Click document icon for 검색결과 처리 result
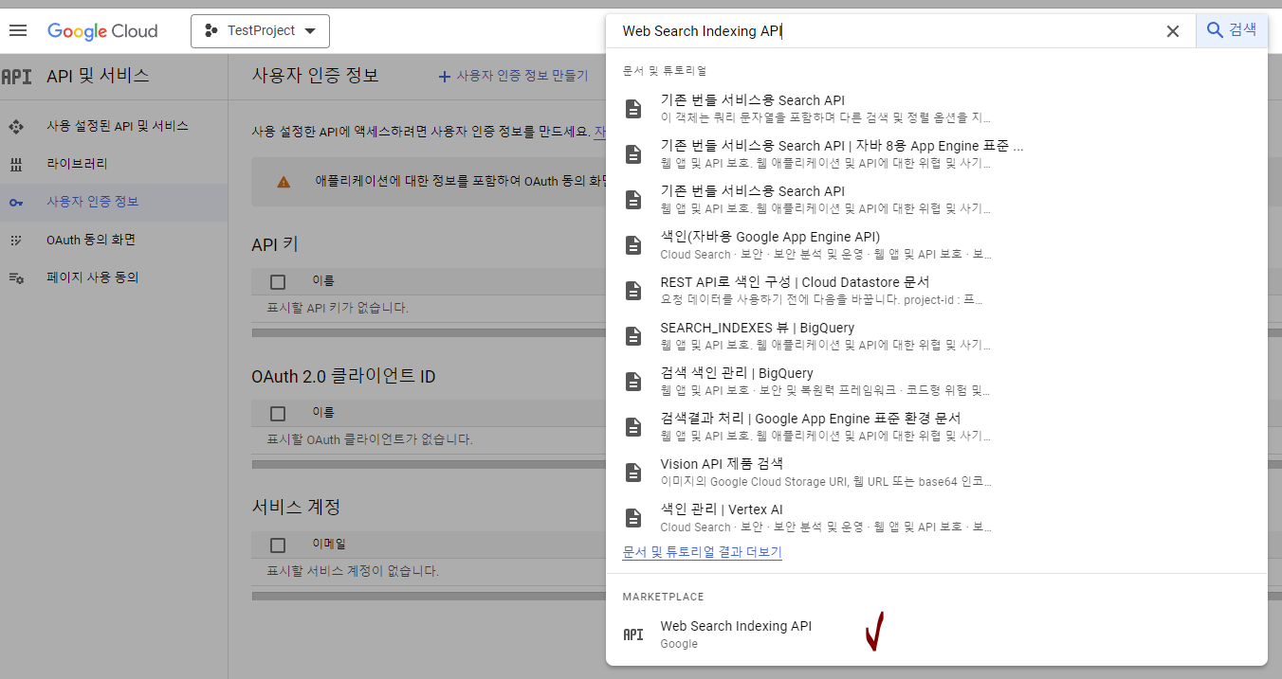The height and width of the screenshot is (679, 1282). [633, 427]
